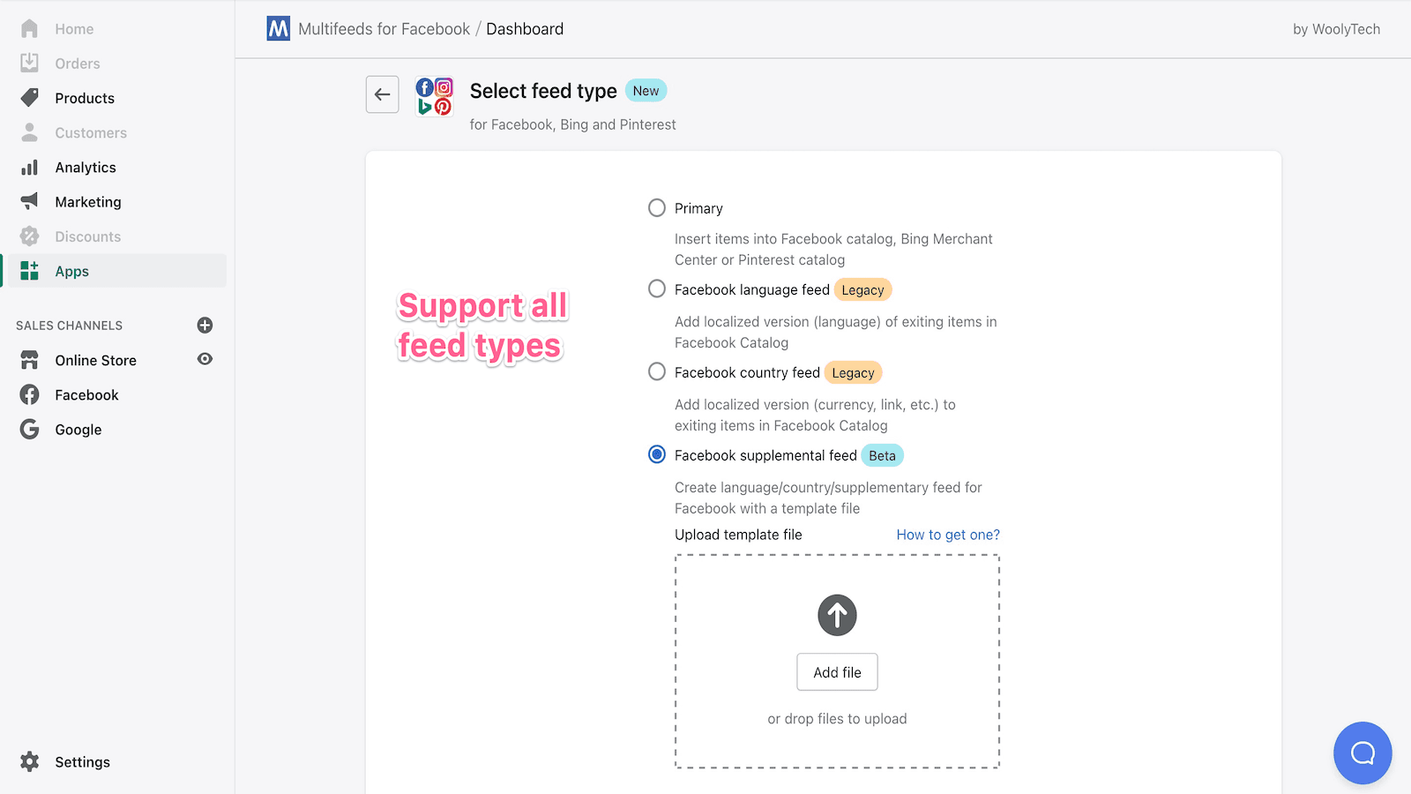Click the back arrow next to Select feed type

tap(382, 94)
